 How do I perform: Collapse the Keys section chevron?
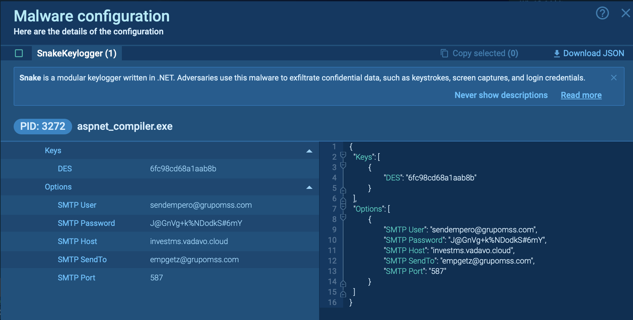(x=309, y=151)
